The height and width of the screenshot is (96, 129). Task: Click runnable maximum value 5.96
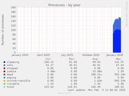[121, 84]
